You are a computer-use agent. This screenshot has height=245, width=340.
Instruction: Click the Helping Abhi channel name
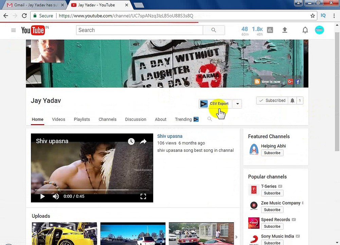(x=273, y=146)
